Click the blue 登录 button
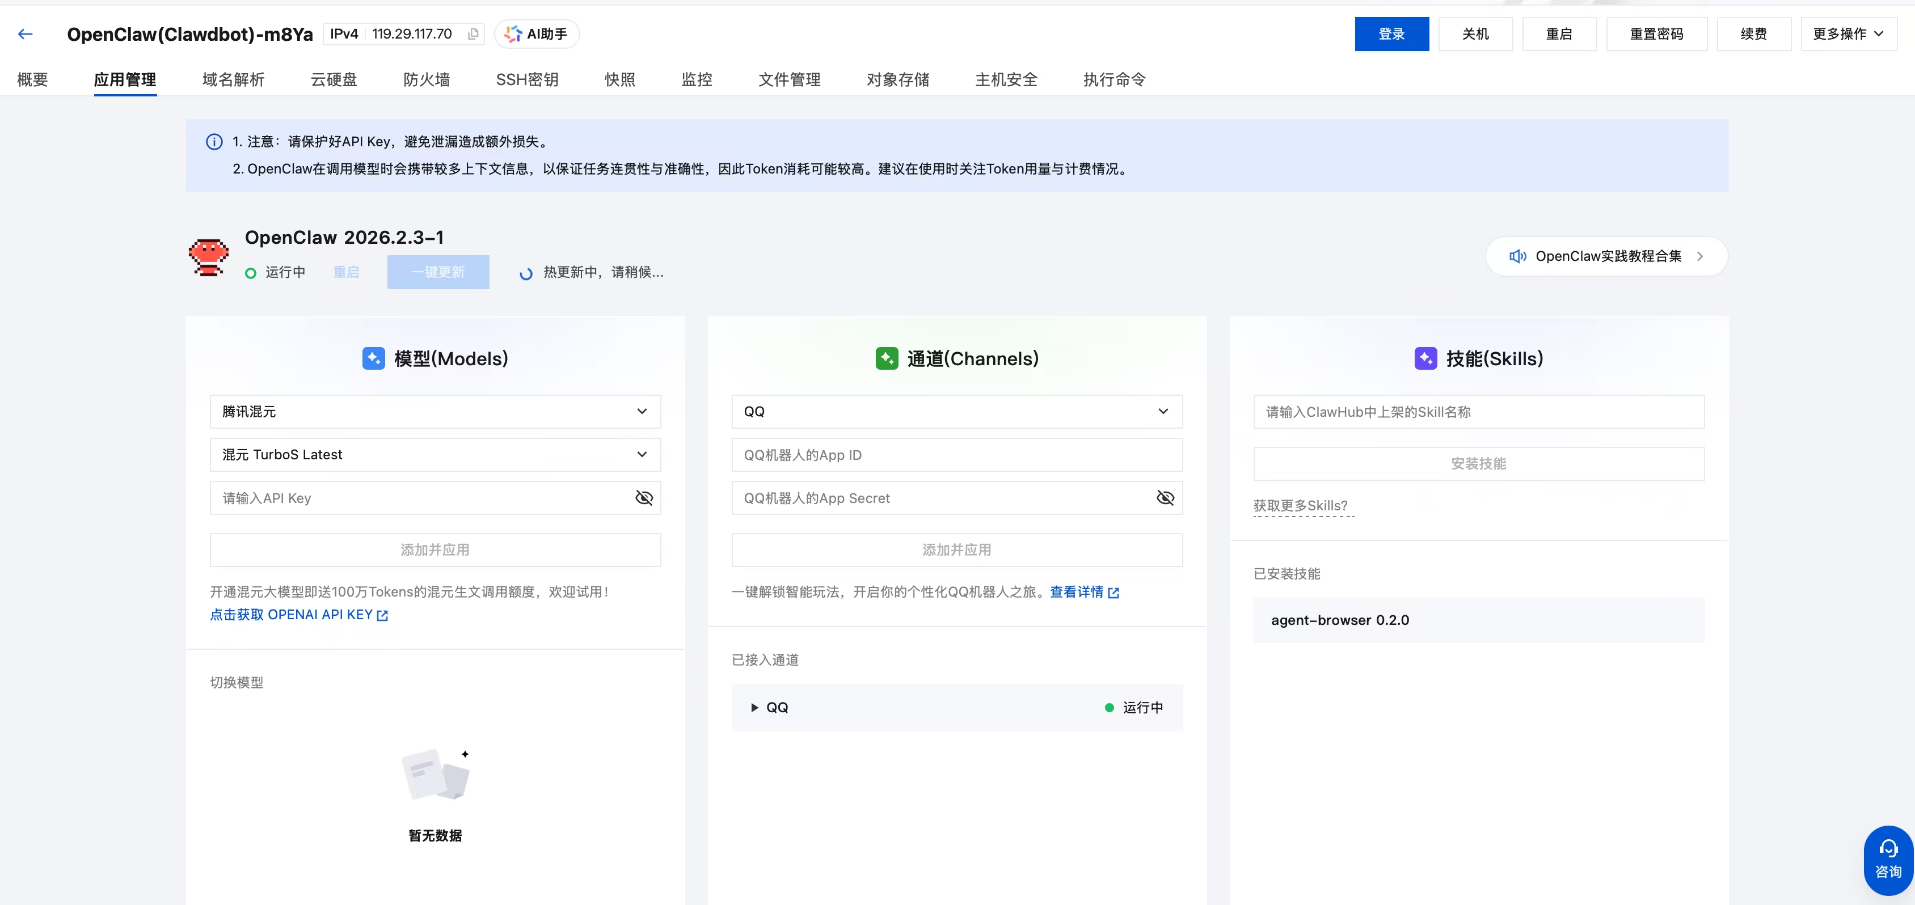Image resolution: width=1915 pixels, height=905 pixels. click(x=1391, y=34)
